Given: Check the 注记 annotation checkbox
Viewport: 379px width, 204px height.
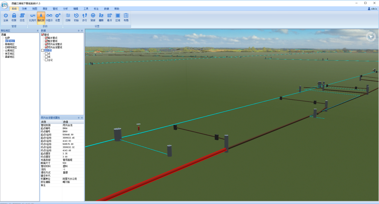Looking at the screenshot, I should tap(46, 60).
